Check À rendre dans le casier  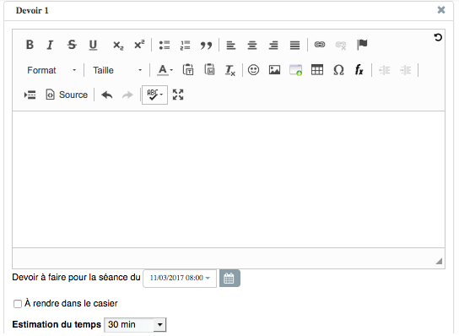click(x=18, y=304)
